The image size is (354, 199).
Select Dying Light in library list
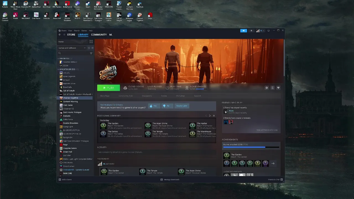[68, 127]
